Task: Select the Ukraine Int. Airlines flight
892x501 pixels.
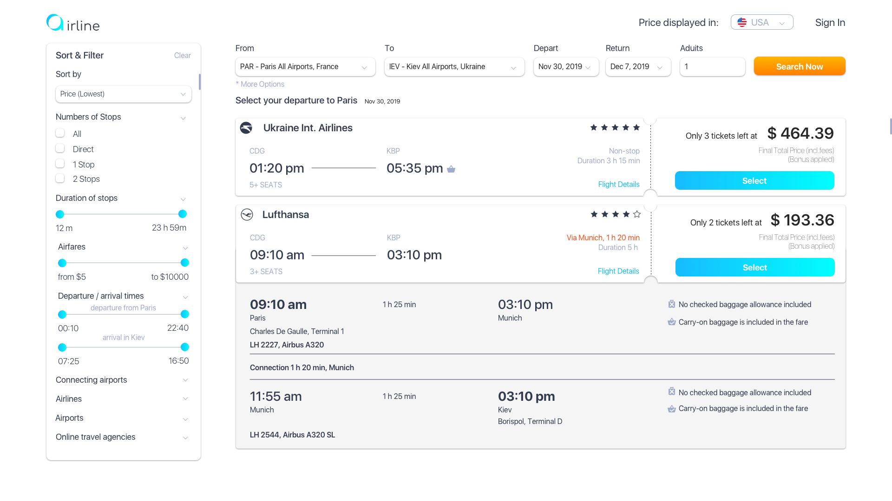Action: coord(754,180)
